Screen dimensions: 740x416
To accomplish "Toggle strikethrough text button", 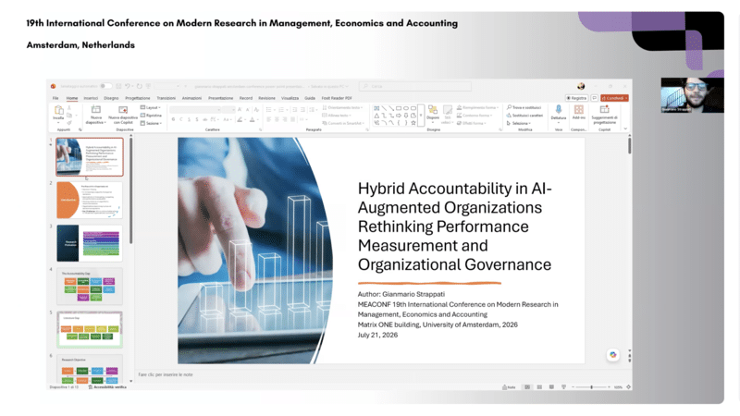I will (x=204, y=120).
